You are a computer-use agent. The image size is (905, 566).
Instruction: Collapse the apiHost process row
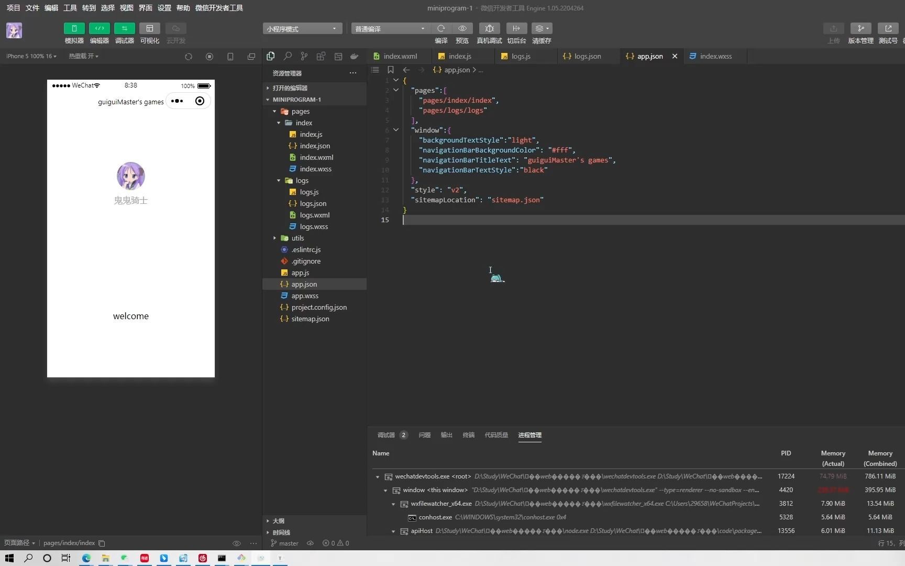coord(393,531)
